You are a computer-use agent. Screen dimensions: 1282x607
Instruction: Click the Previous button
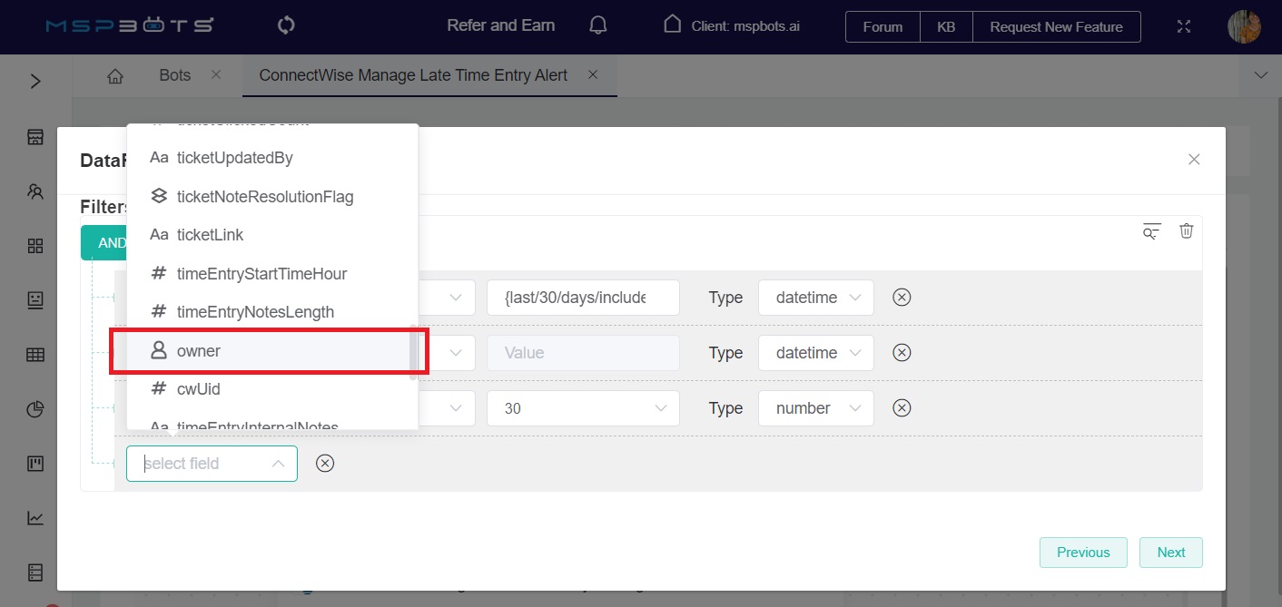(x=1082, y=553)
